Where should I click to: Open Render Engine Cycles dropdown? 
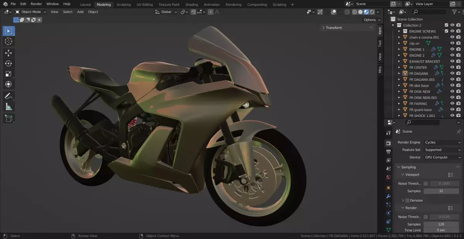point(442,142)
